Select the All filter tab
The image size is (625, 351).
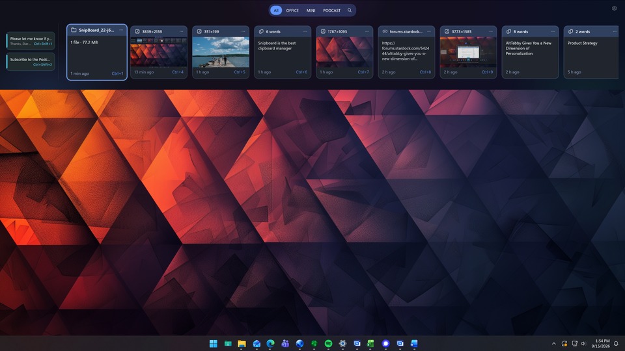(x=276, y=10)
